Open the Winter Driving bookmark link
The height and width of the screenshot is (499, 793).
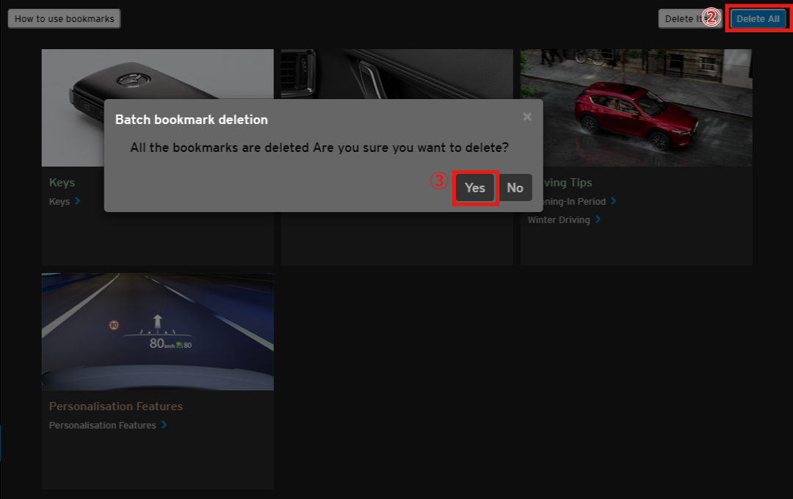tap(559, 219)
